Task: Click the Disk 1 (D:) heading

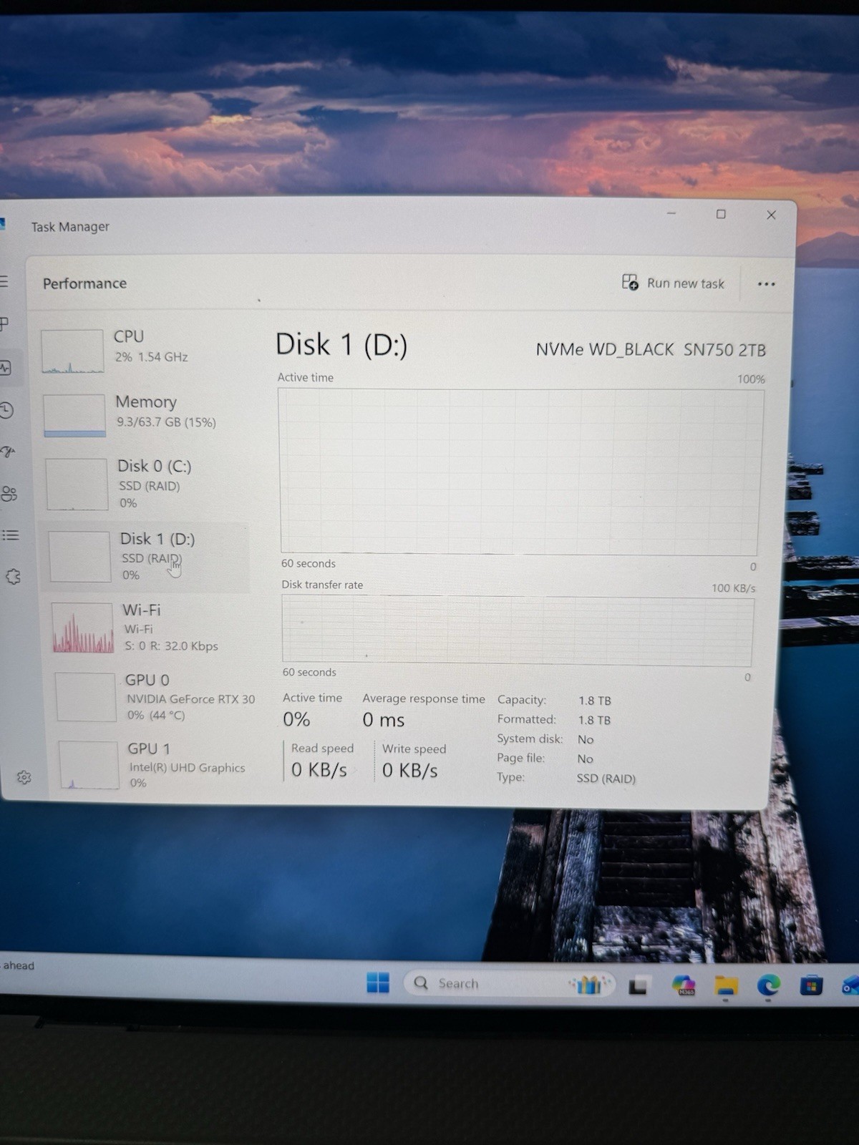Action: pos(341,345)
